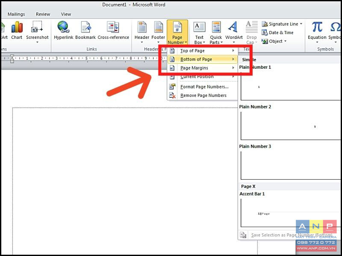Image resolution: width=342 pixels, height=256 pixels.
Task: Expand the Current Position submenu arrow
Action: click(233, 77)
